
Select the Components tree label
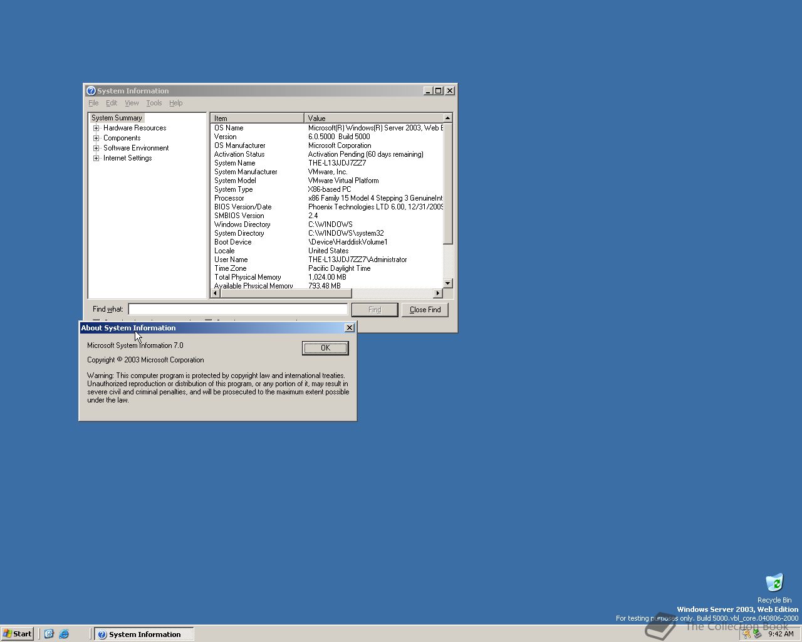[x=122, y=138]
